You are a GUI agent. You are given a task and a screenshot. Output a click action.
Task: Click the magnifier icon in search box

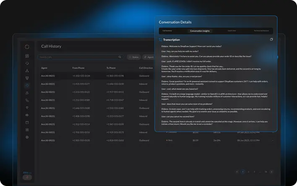click(120, 57)
